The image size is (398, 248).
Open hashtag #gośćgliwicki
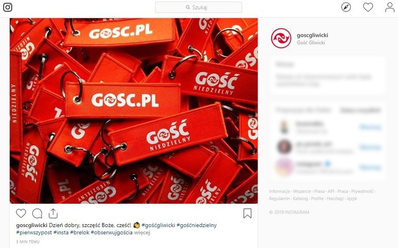[159, 225]
